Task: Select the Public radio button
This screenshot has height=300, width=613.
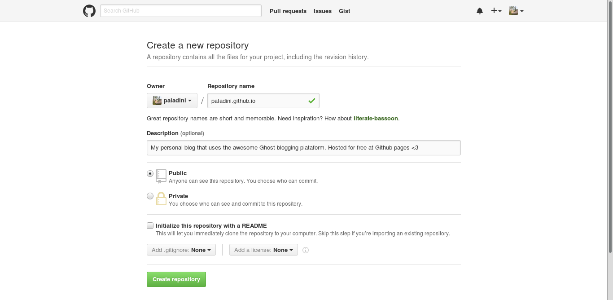Action: 150,173
